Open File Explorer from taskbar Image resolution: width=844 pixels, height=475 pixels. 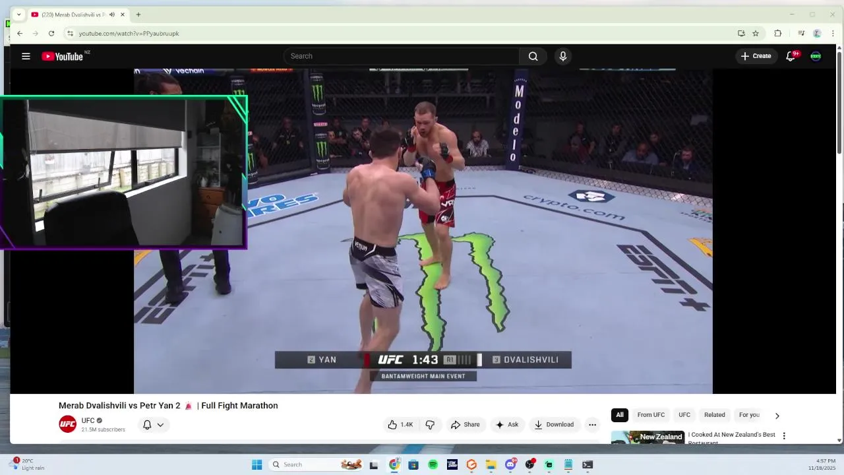pos(491,464)
